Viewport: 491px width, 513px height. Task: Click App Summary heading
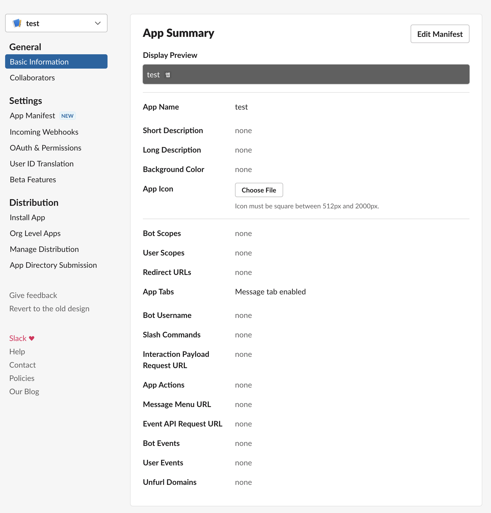tap(178, 33)
